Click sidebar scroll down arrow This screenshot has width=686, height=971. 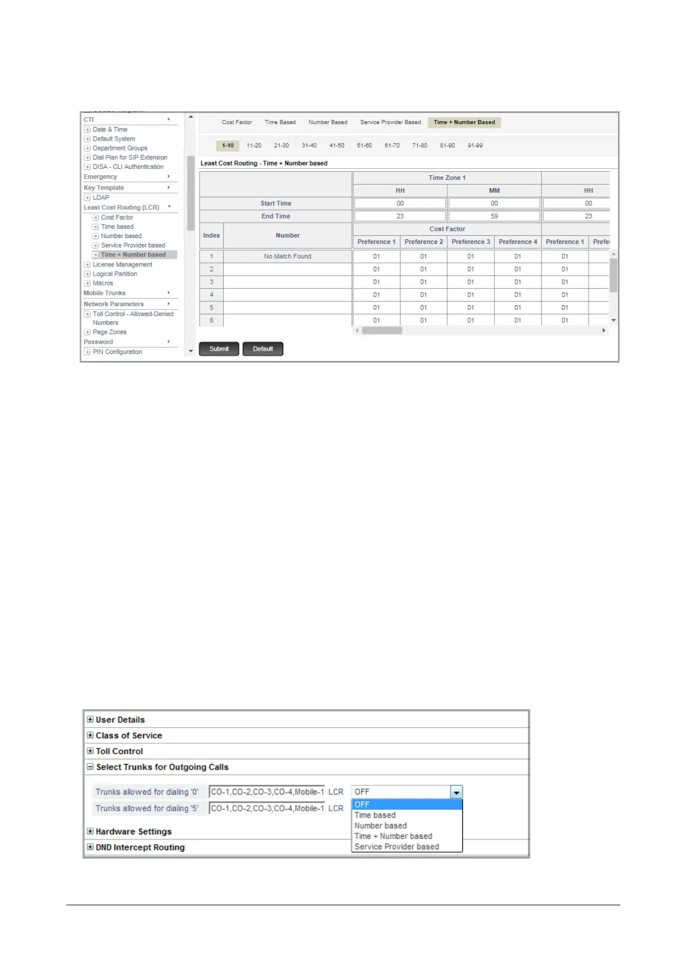pos(191,351)
